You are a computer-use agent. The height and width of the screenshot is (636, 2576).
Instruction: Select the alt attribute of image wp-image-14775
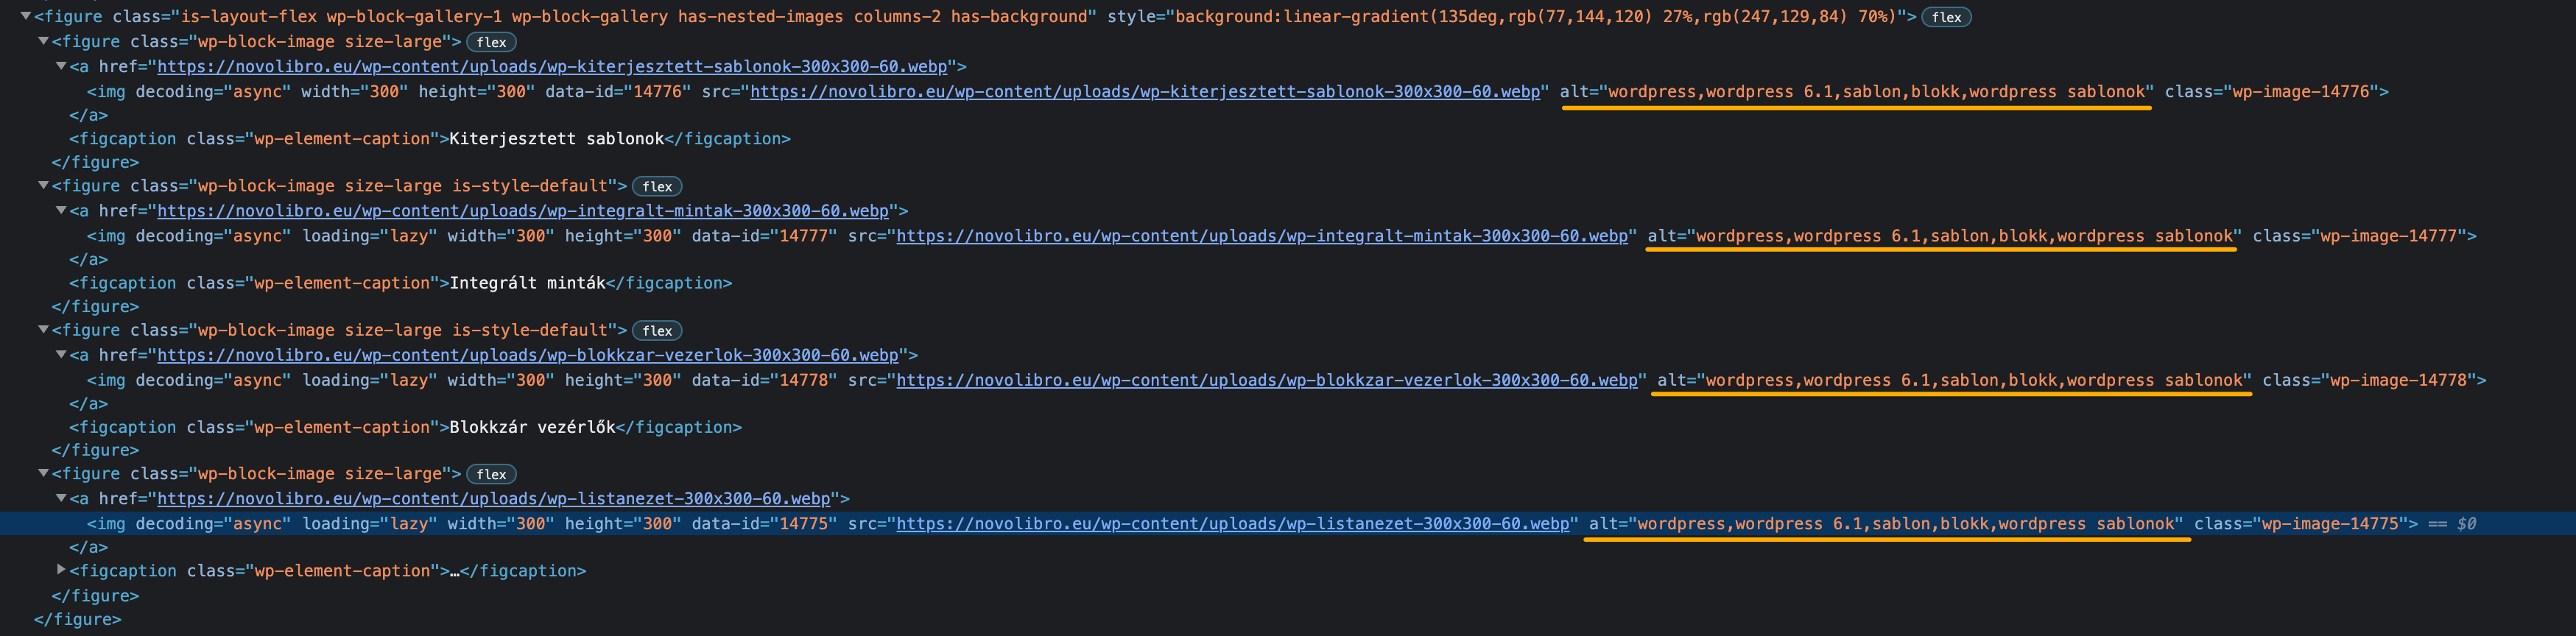pos(1886,523)
